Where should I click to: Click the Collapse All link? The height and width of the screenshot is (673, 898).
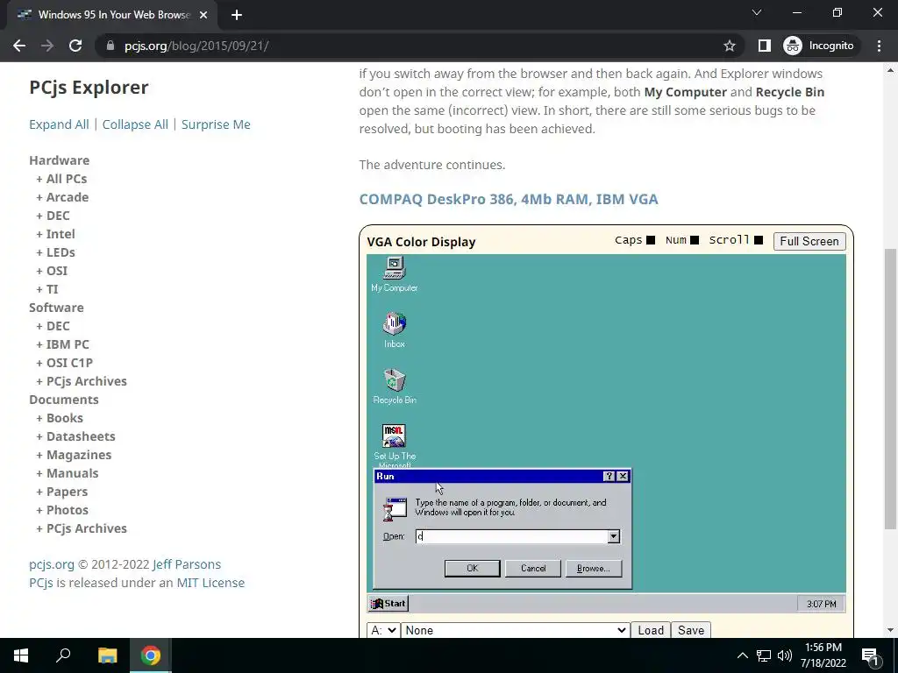(x=135, y=124)
